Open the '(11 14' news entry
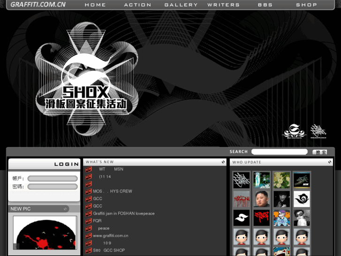341x256 pixels. pos(105,177)
